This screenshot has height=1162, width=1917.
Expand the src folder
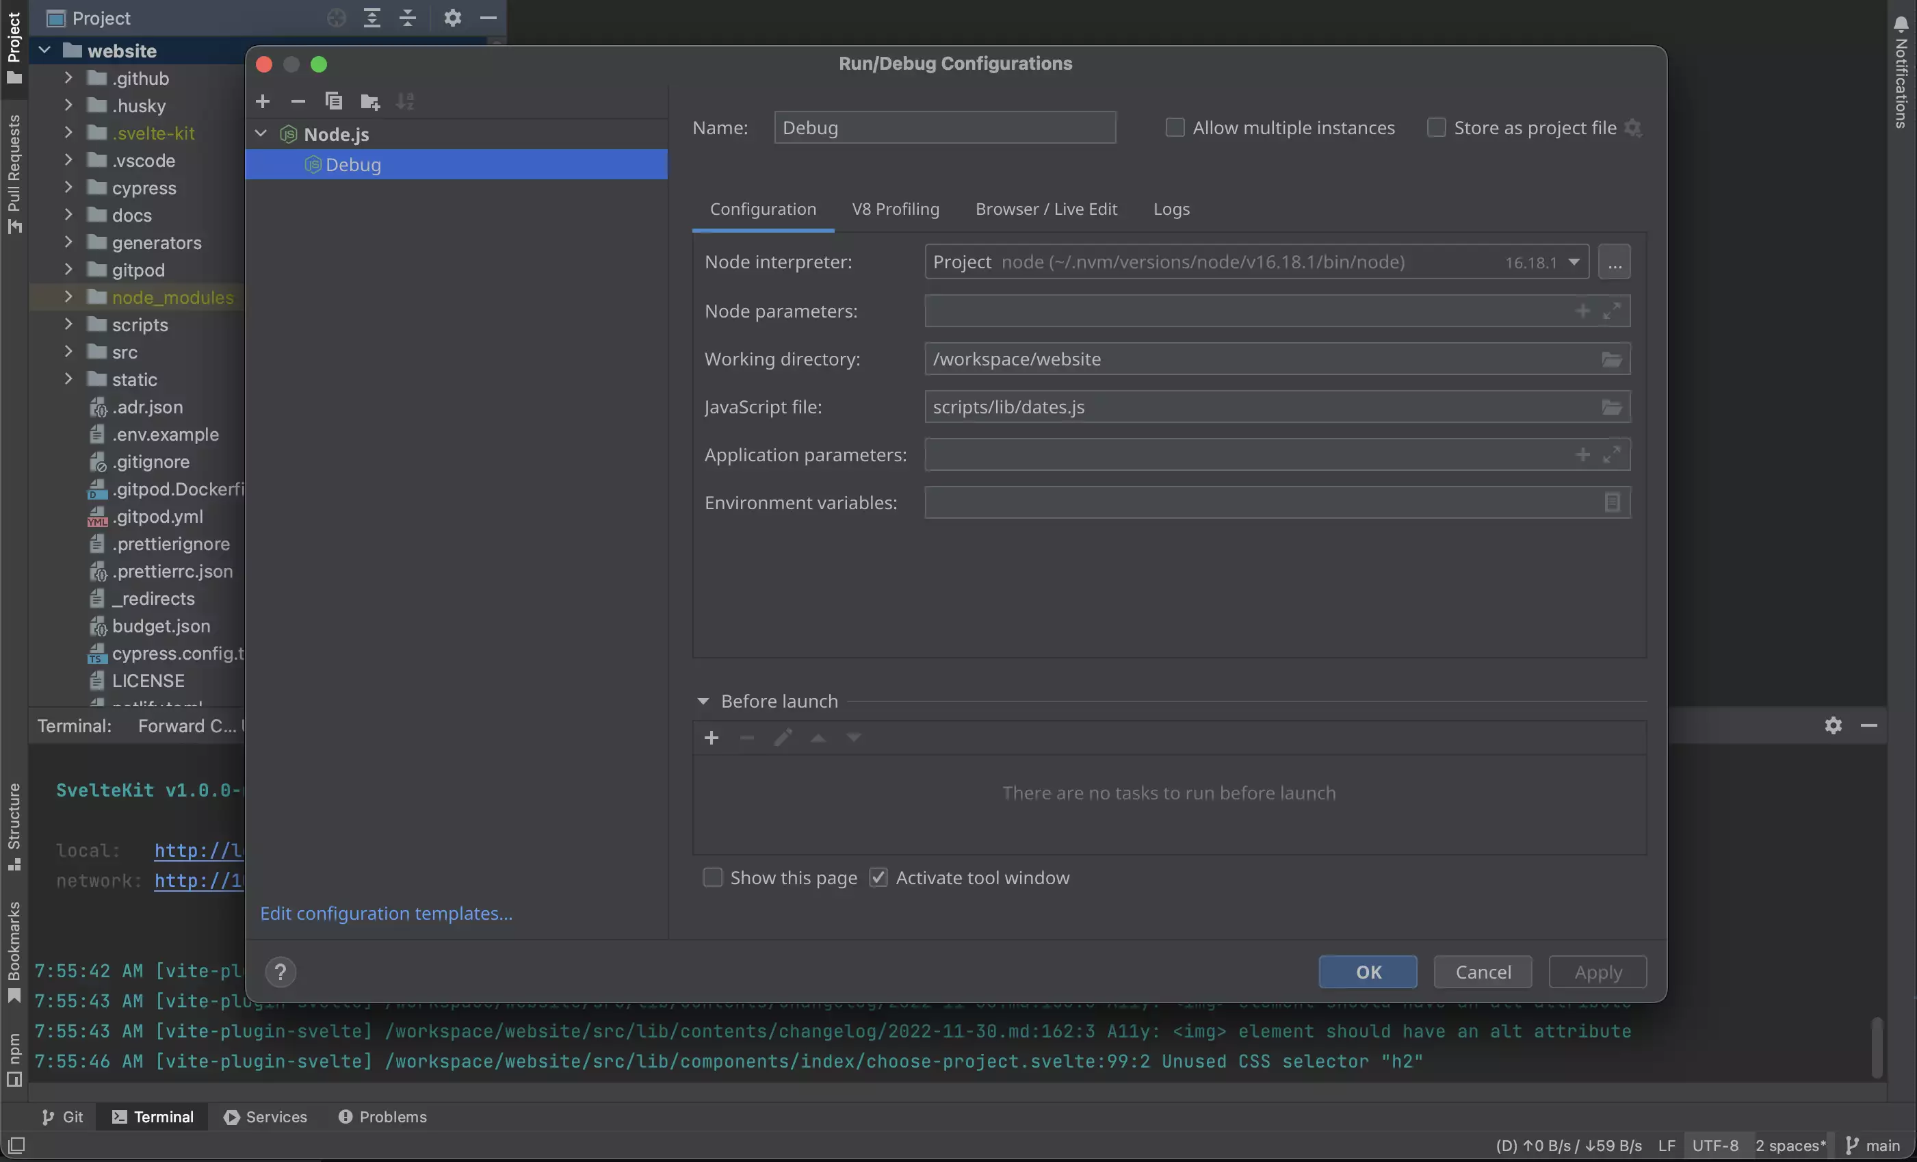click(x=68, y=352)
